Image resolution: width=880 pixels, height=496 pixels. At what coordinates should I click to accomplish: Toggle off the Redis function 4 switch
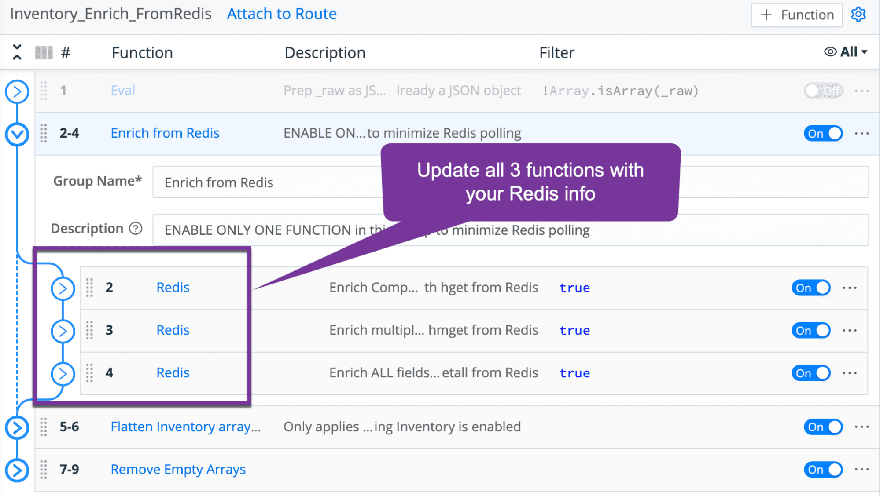point(810,373)
